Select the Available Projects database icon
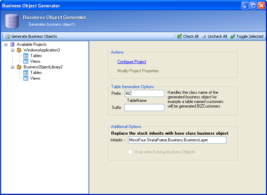 (12, 44)
